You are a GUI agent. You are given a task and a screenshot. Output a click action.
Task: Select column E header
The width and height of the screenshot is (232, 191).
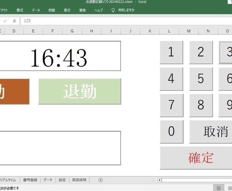pos(33,31)
